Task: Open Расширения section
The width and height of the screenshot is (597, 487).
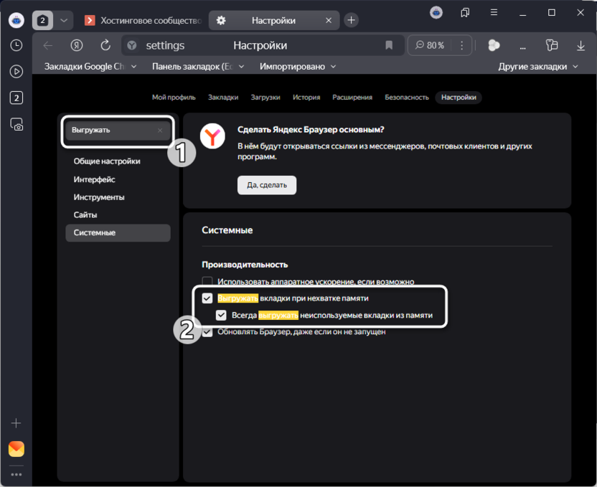Action: (x=352, y=98)
